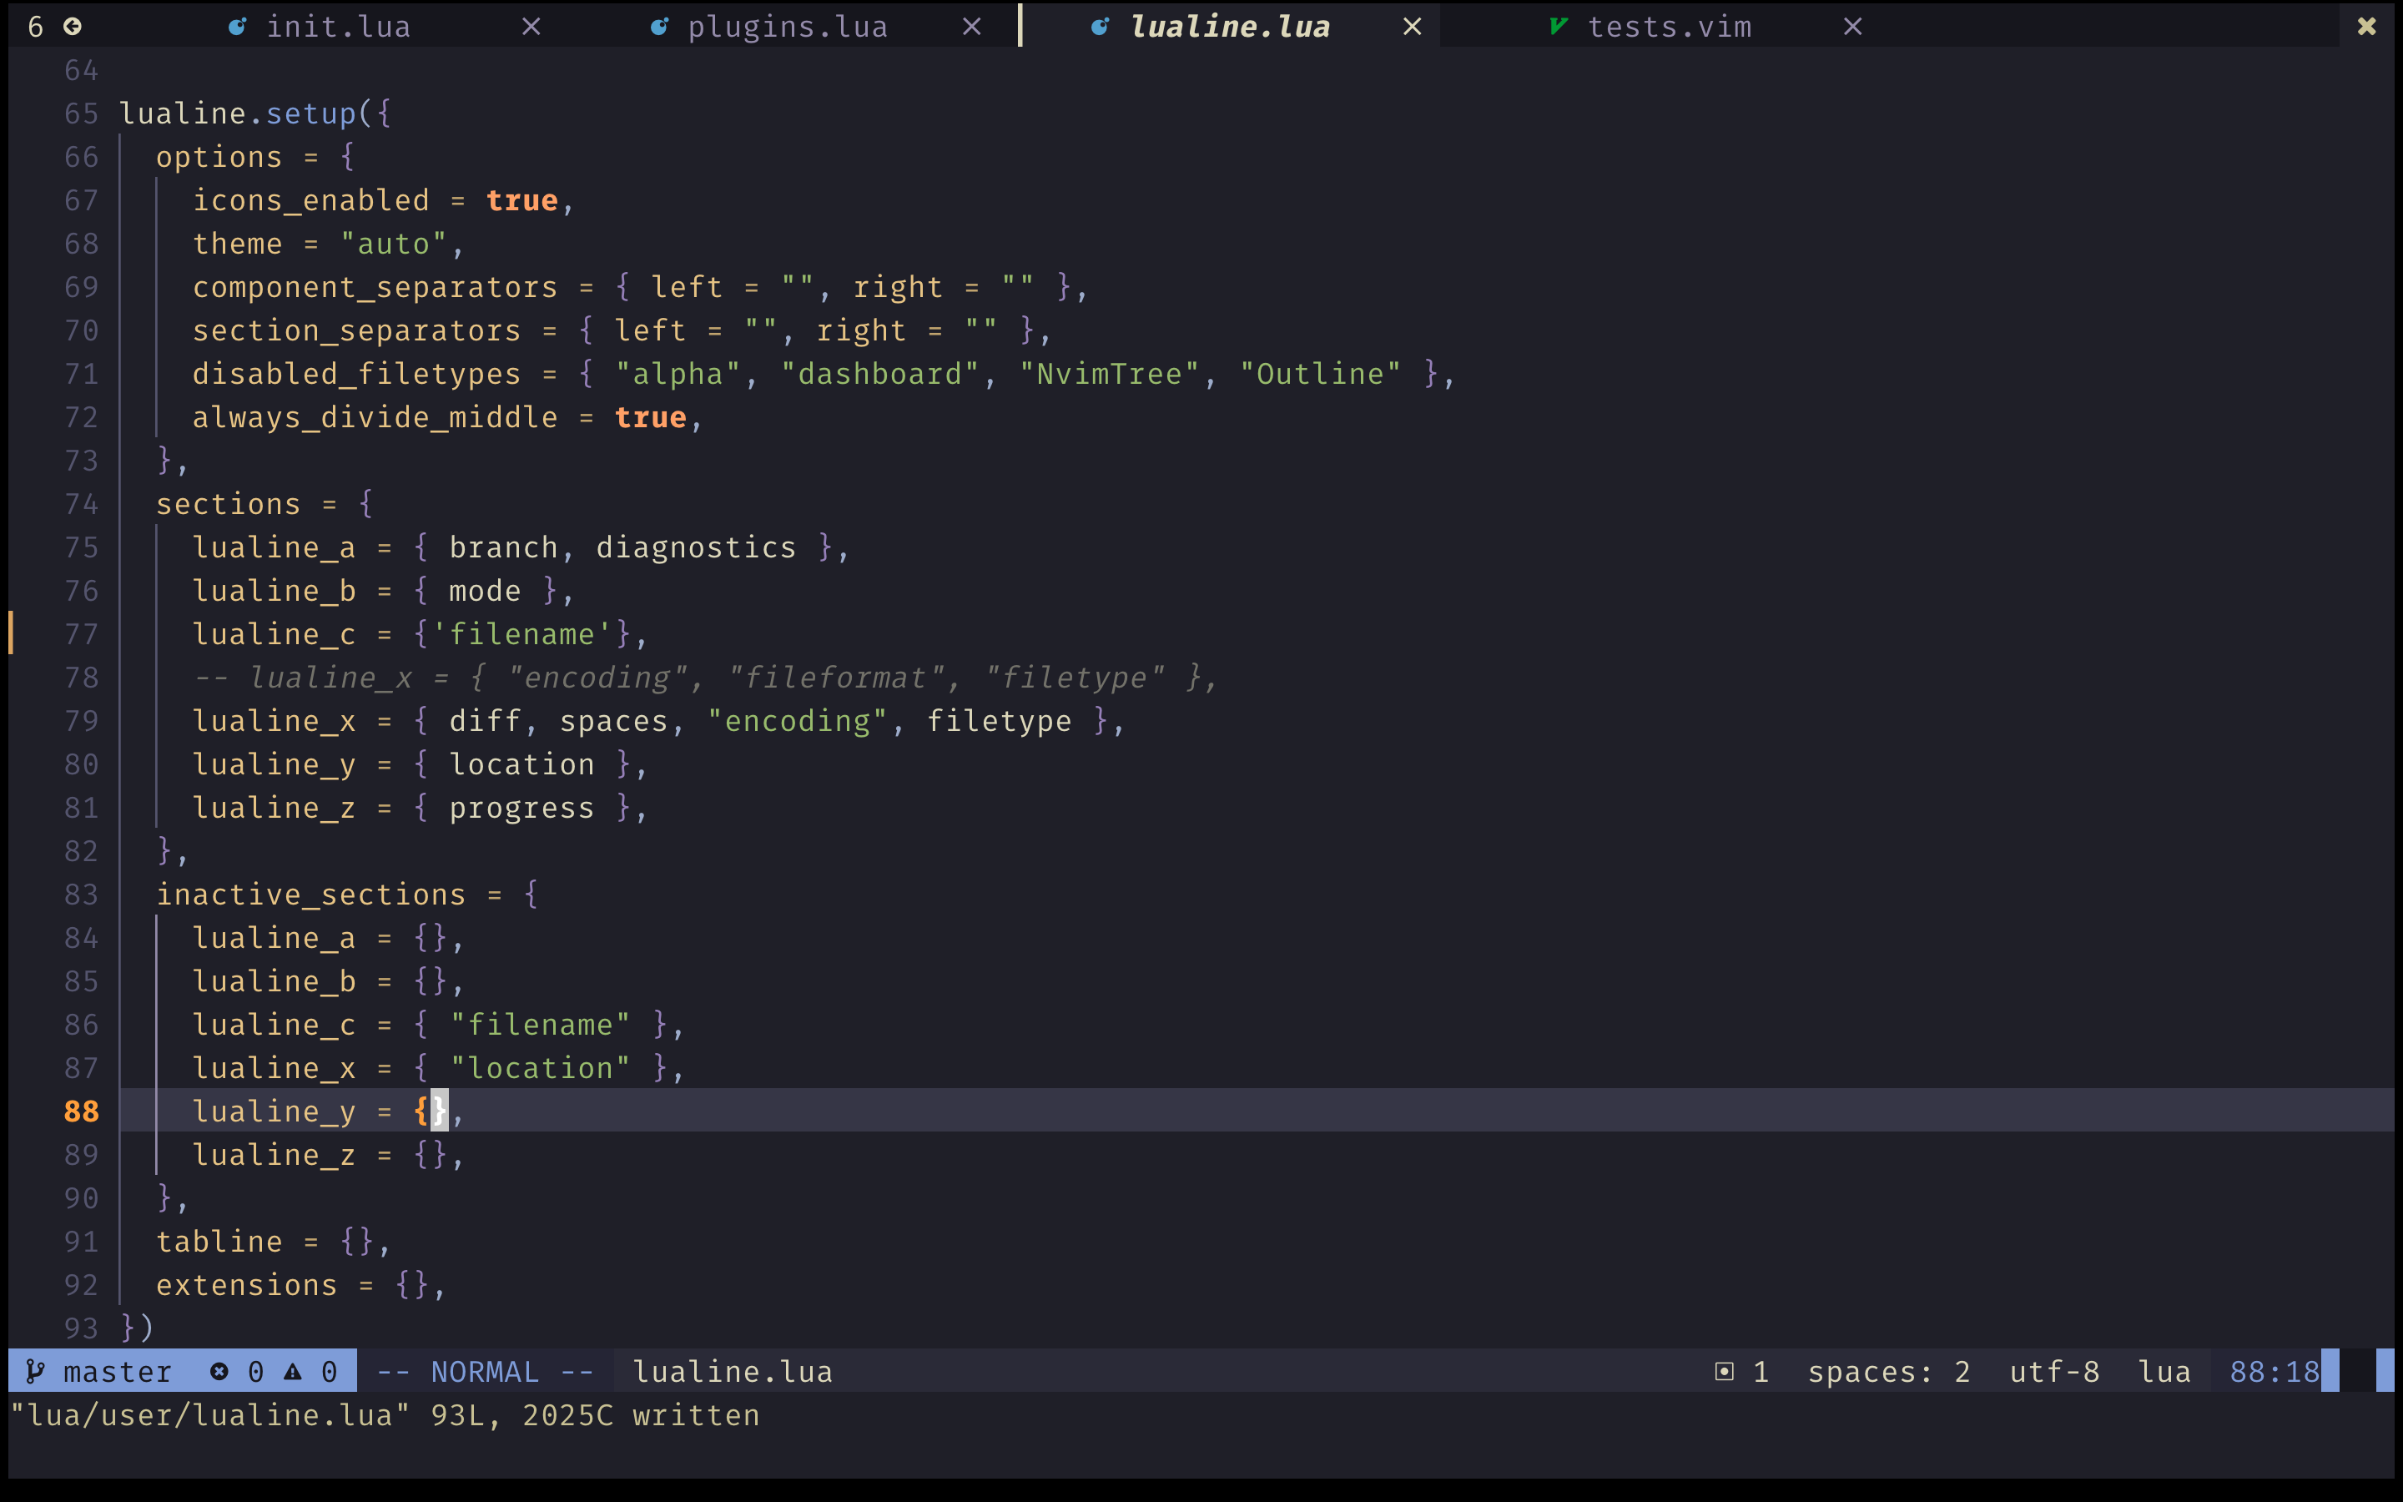Image resolution: width=2403 pixels, height=1502 pixels.
Task: Click the Vim icon on tests.vim tab
Action: pyautogui.click(x=1558, y=27)
